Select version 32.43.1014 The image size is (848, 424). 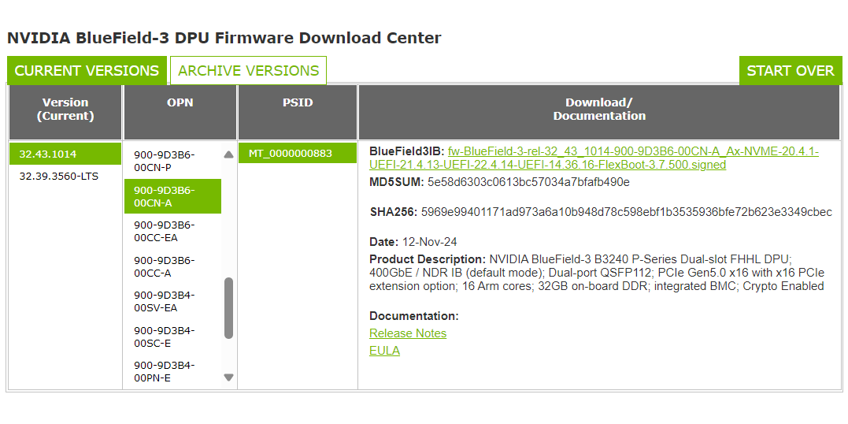(65, 154)
